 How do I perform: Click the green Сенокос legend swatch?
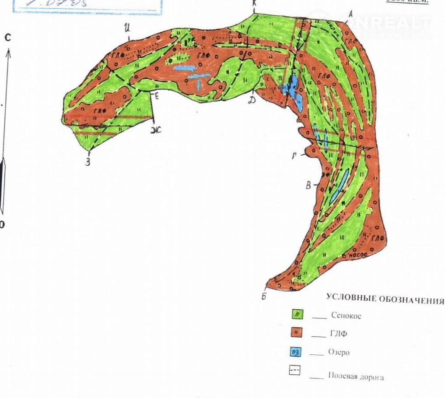[298, 314]
